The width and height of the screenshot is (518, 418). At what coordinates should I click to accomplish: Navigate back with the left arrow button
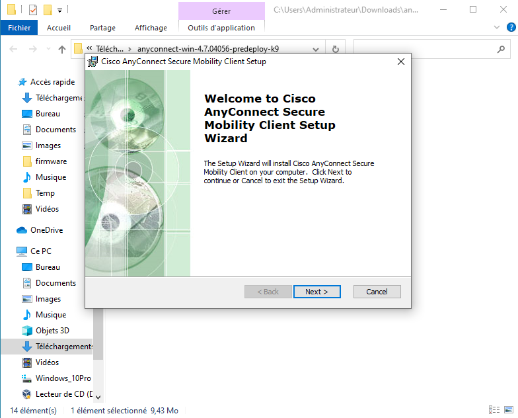pos(14,49)
